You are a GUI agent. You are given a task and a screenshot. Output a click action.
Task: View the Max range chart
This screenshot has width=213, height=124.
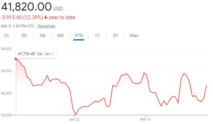(x=134, y=36)
